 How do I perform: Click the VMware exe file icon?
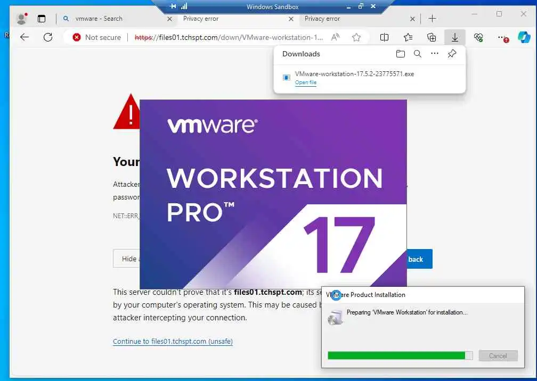287,78
